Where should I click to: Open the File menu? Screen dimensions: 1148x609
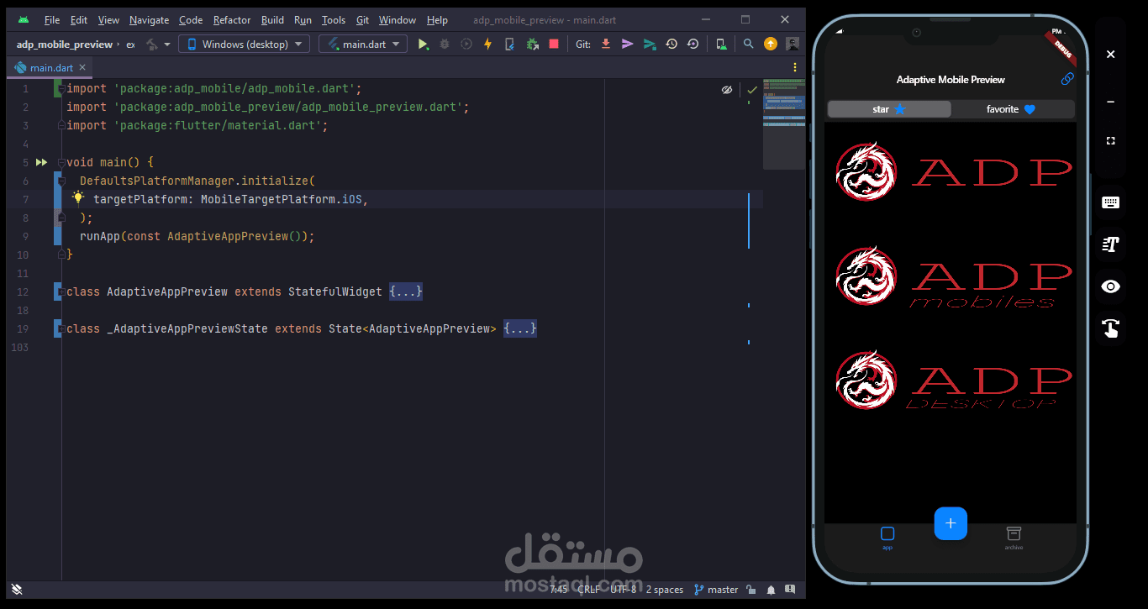click(x=52, y=19)
